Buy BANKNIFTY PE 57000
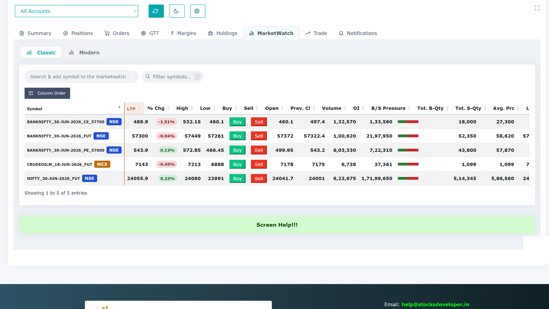 pyautogui.click(x=237, y=150)
